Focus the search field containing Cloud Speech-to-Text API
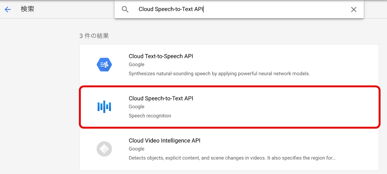The image size is (387, 174). 239,9
